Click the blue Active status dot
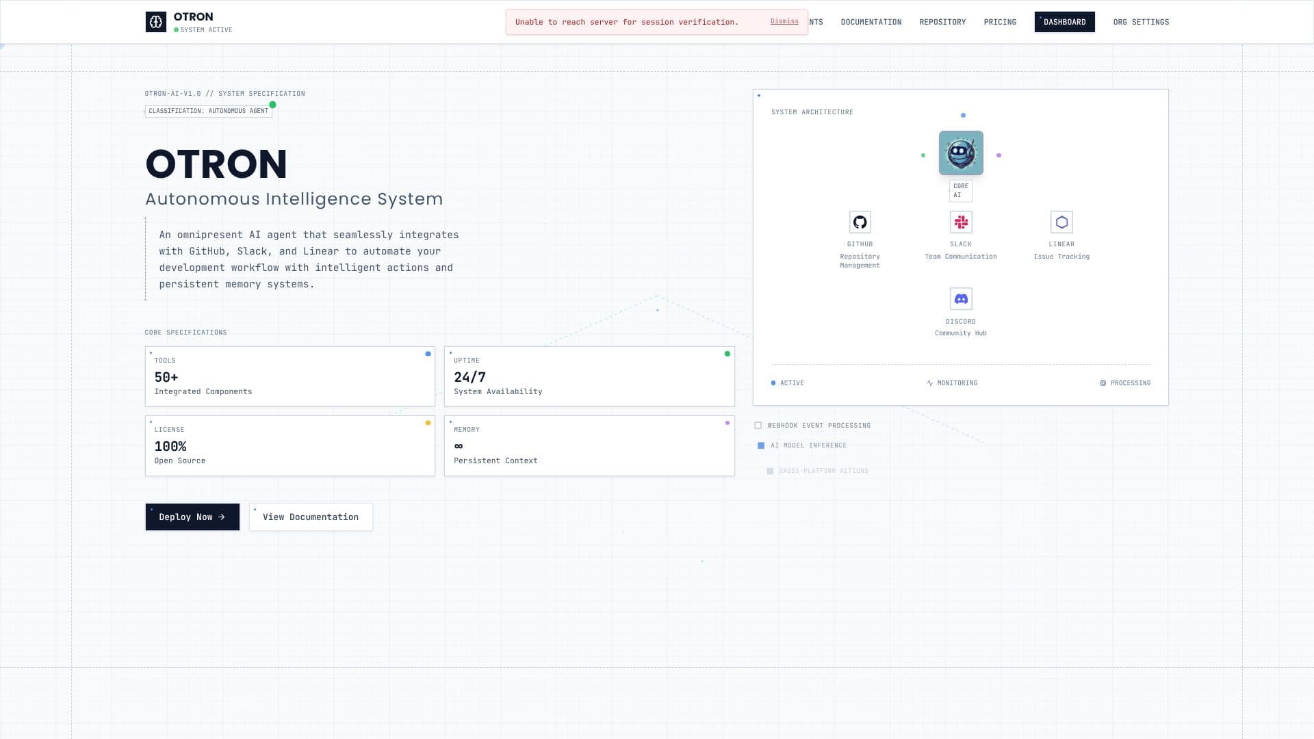Image resolution: width=1314 pixels, height=739 pixels. point(773,383)
